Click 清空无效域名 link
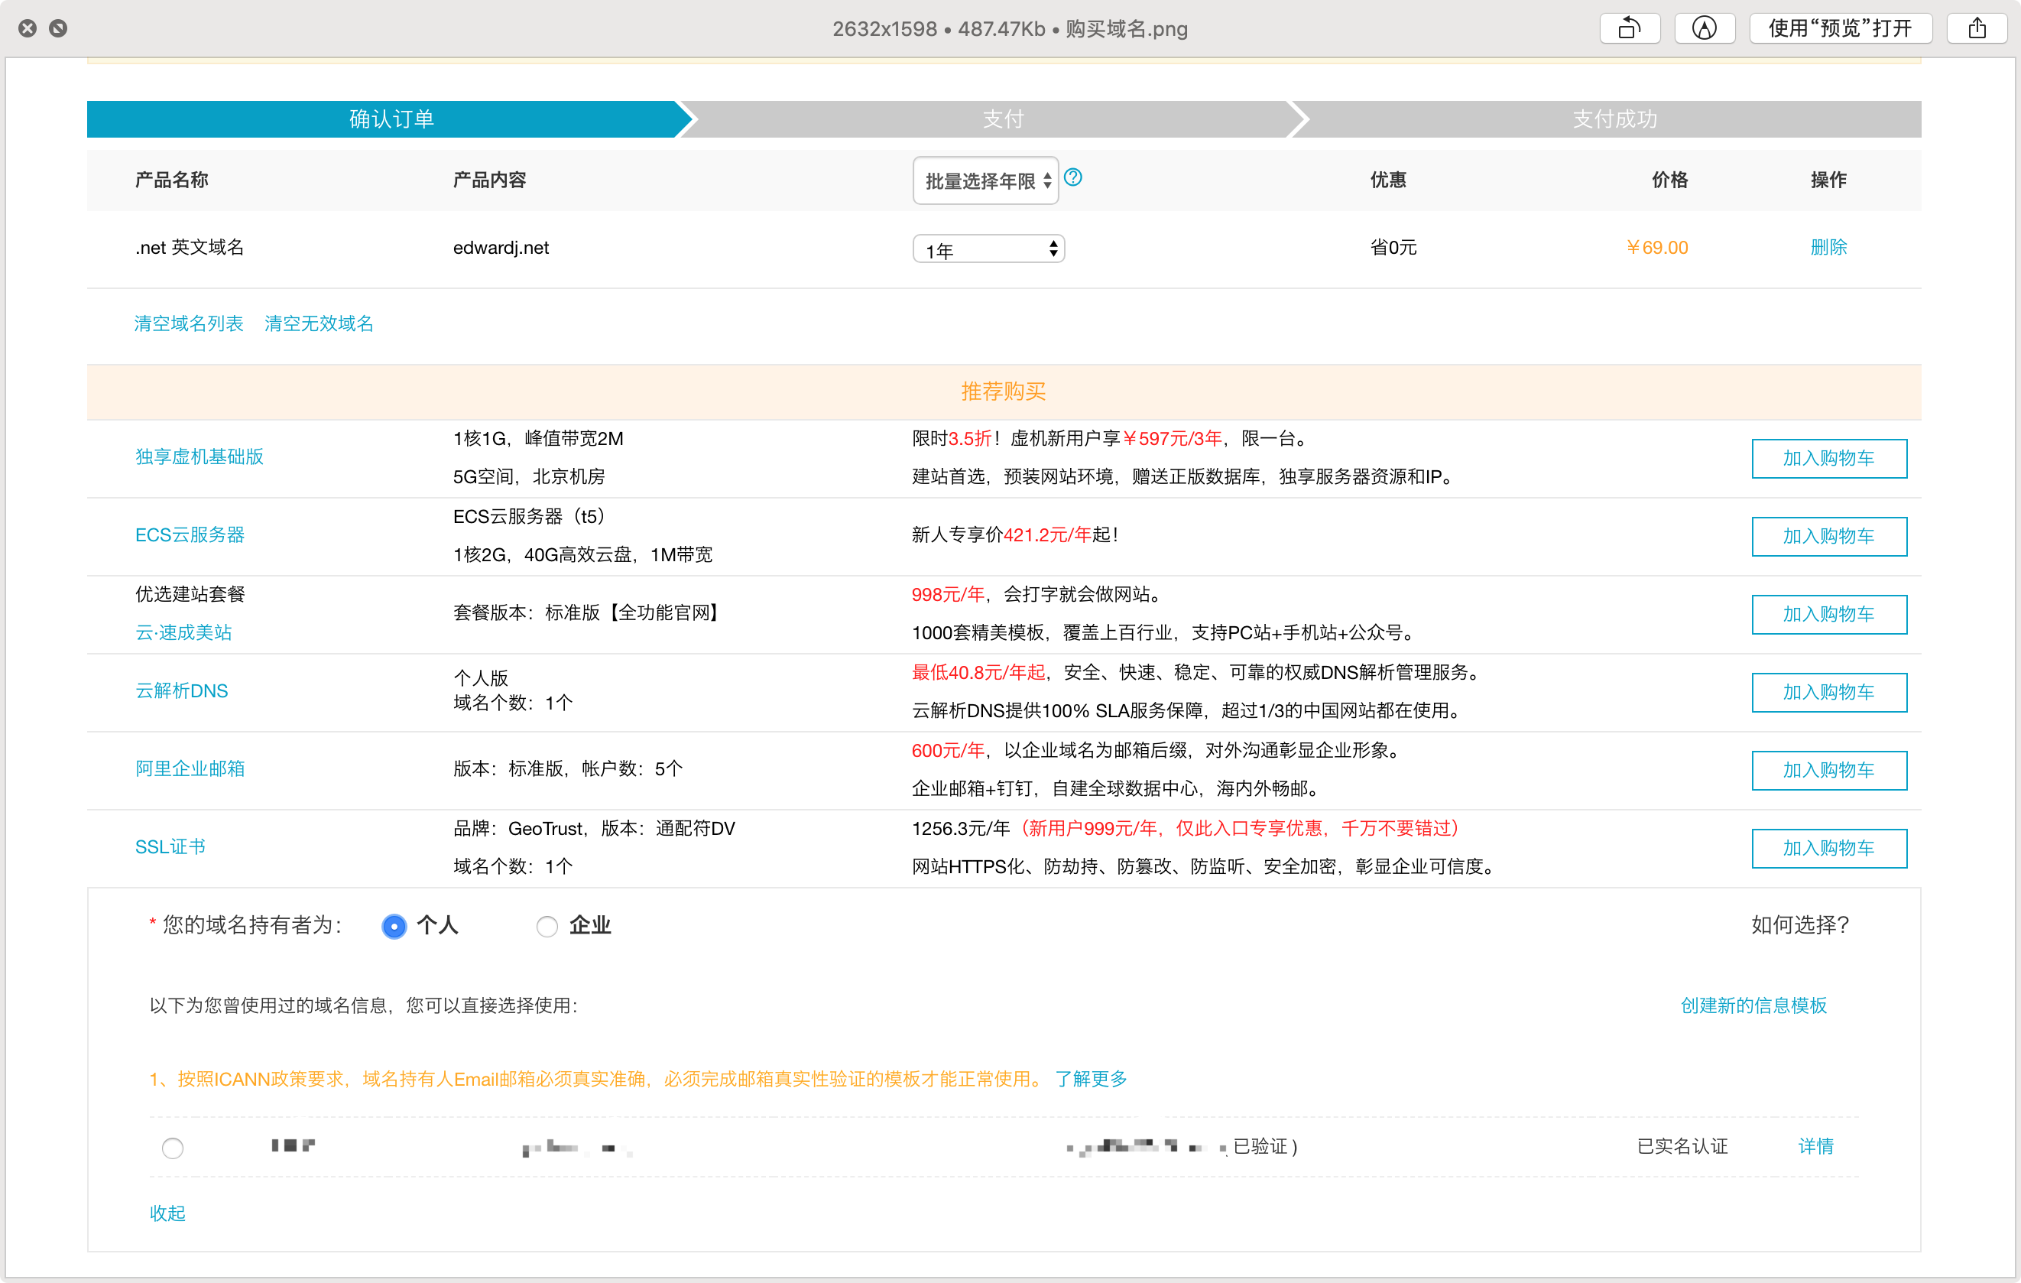Viewport: 2021px width, 1283px height. pos(319,323)
